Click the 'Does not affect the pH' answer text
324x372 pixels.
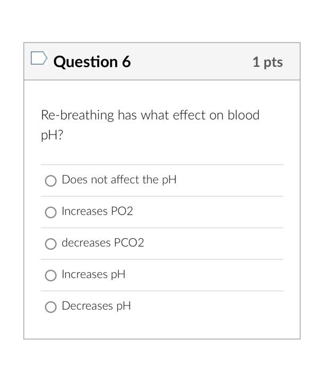(119, 180)
